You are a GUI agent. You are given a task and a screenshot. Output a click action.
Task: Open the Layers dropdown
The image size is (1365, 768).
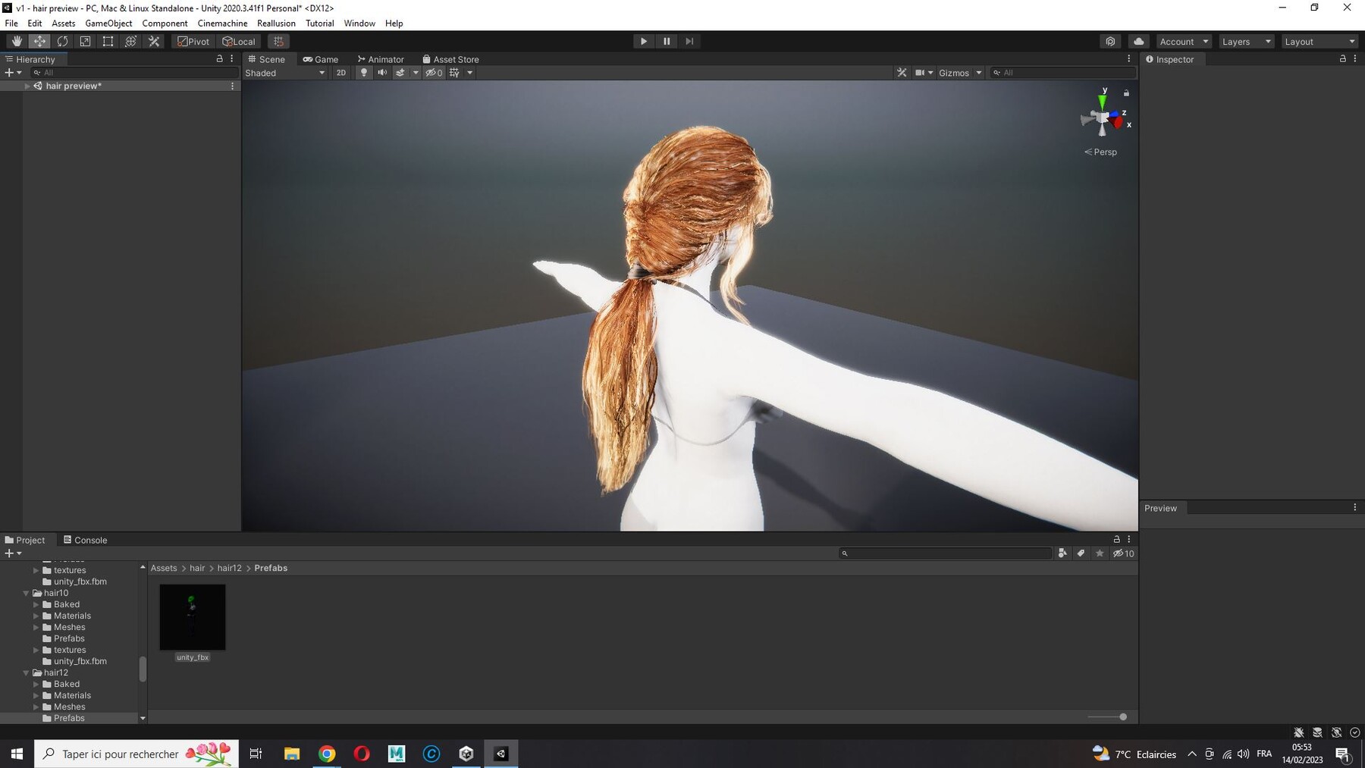point(1246,42)
